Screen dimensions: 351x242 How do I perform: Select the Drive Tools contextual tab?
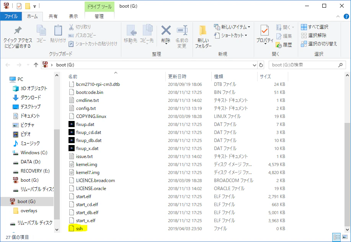(100, 6)
